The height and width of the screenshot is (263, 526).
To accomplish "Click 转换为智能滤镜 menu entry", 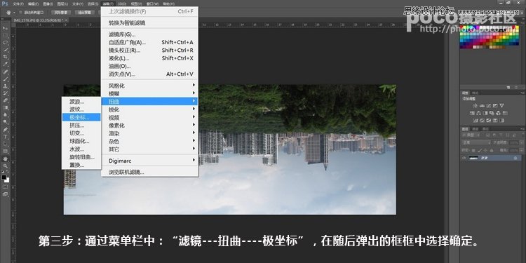I will [x=149, y=23].
